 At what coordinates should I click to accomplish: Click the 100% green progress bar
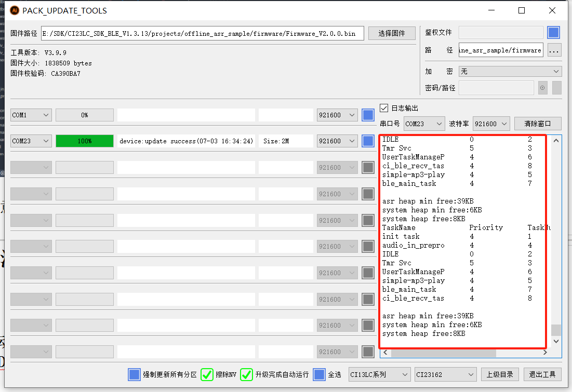(x=85, y=141)
